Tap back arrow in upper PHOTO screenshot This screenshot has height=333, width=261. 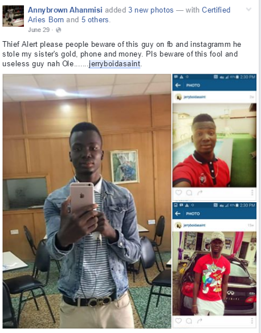pos(178,85)
